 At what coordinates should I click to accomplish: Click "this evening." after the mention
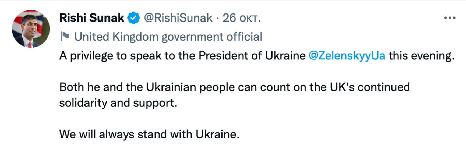coord(421,56)
